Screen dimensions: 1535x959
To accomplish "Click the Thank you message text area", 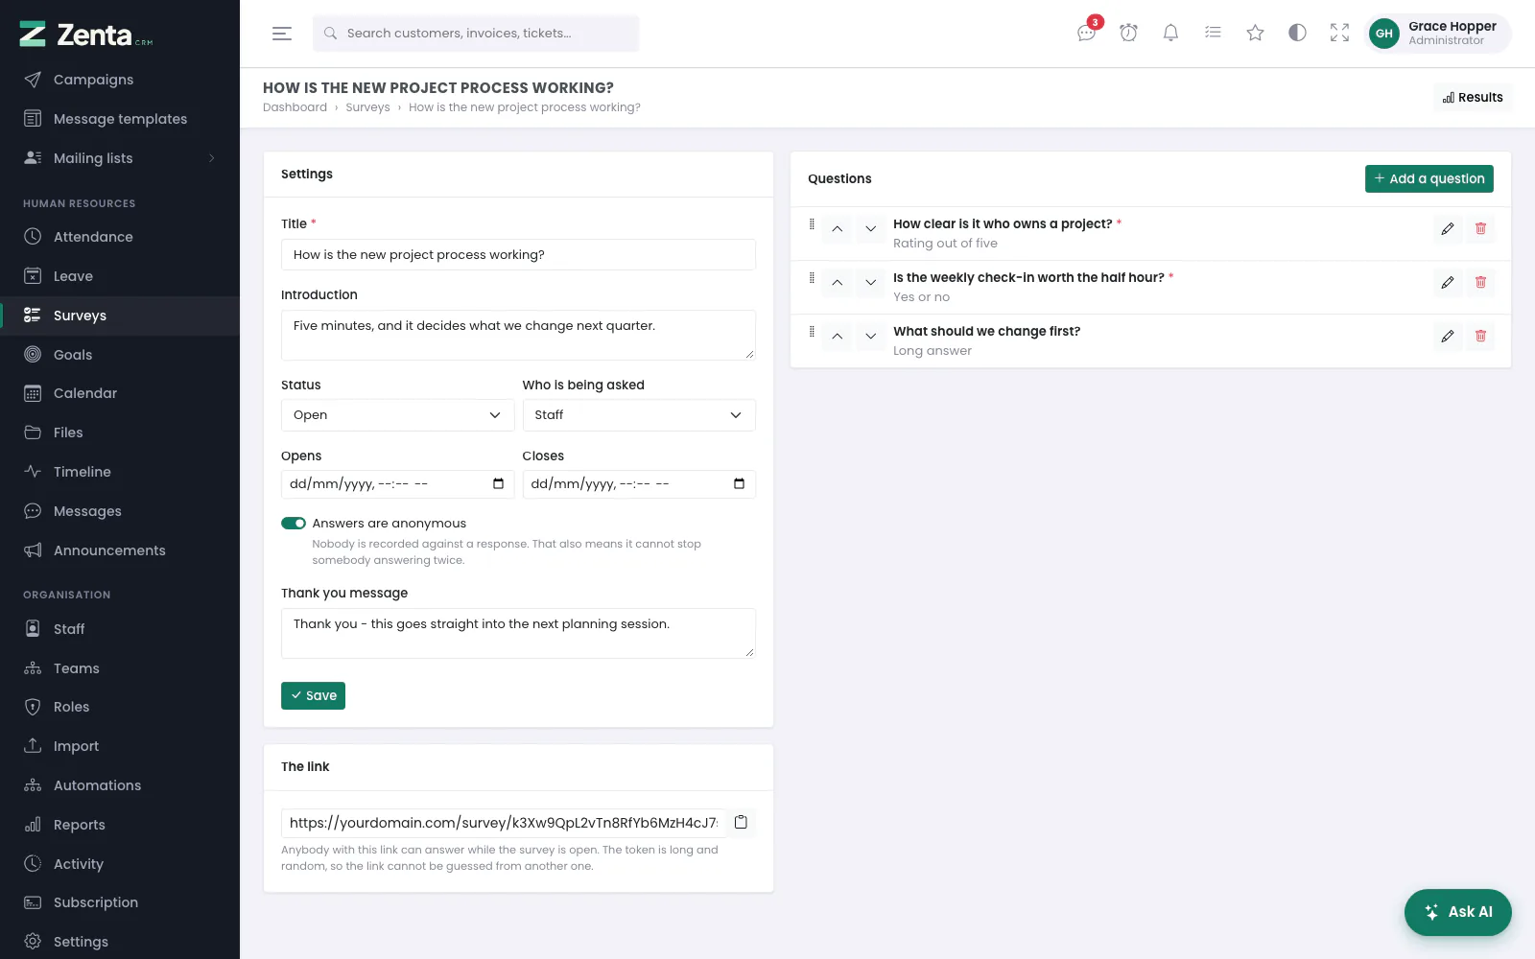I will point(518,633).
